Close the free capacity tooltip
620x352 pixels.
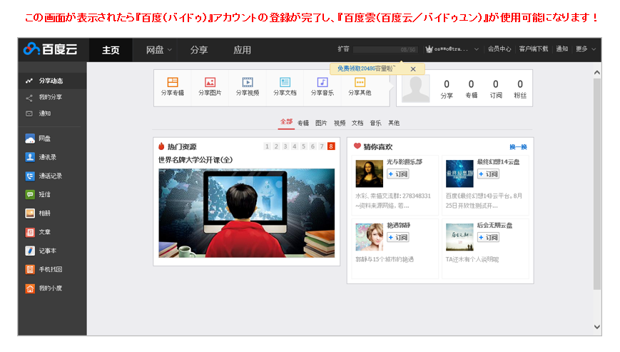point(413,69)
